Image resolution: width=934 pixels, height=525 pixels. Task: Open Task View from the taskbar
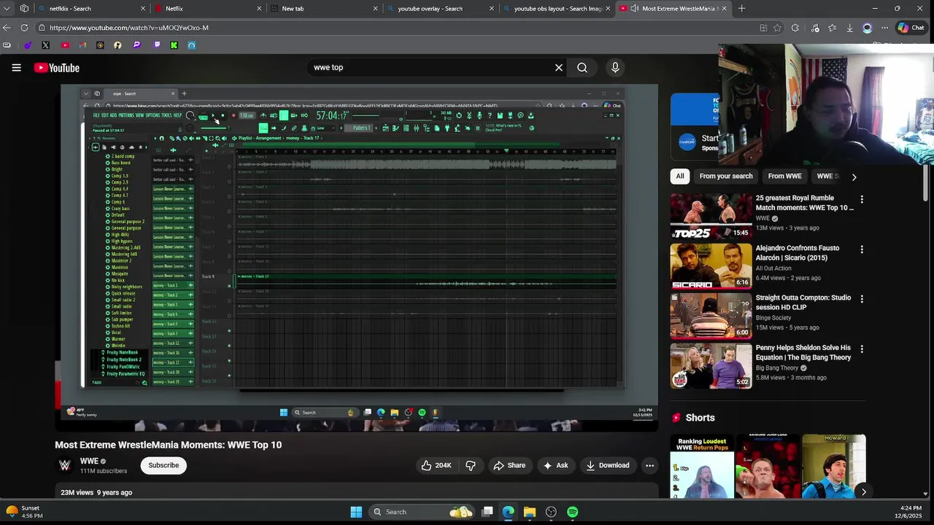click(x=487, y=512)
